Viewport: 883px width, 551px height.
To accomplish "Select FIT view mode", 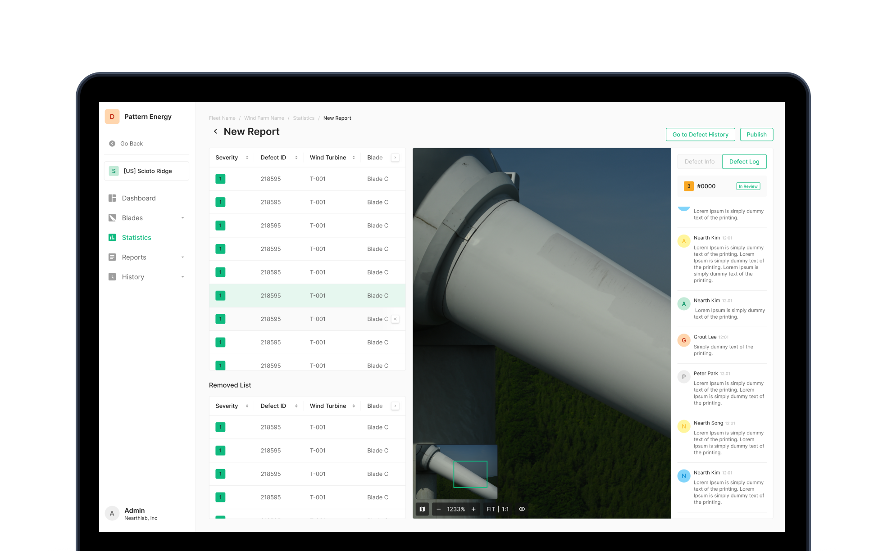I will [491, 509].
